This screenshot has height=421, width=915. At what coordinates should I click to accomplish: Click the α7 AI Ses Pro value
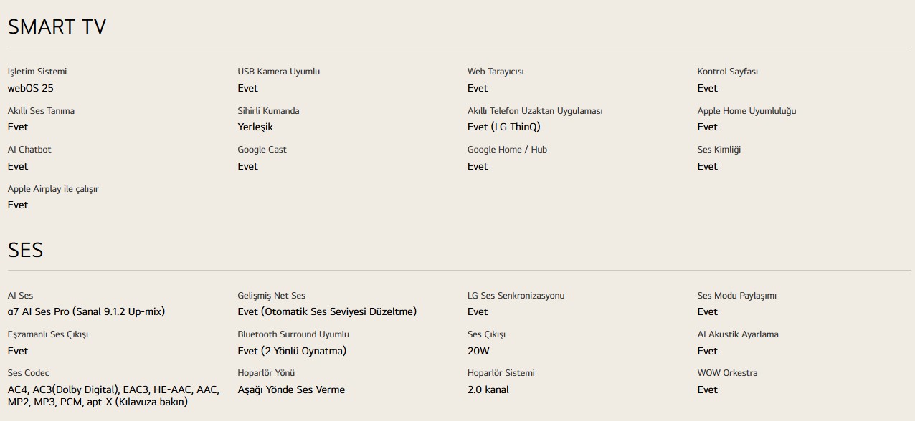click(86, 312)
